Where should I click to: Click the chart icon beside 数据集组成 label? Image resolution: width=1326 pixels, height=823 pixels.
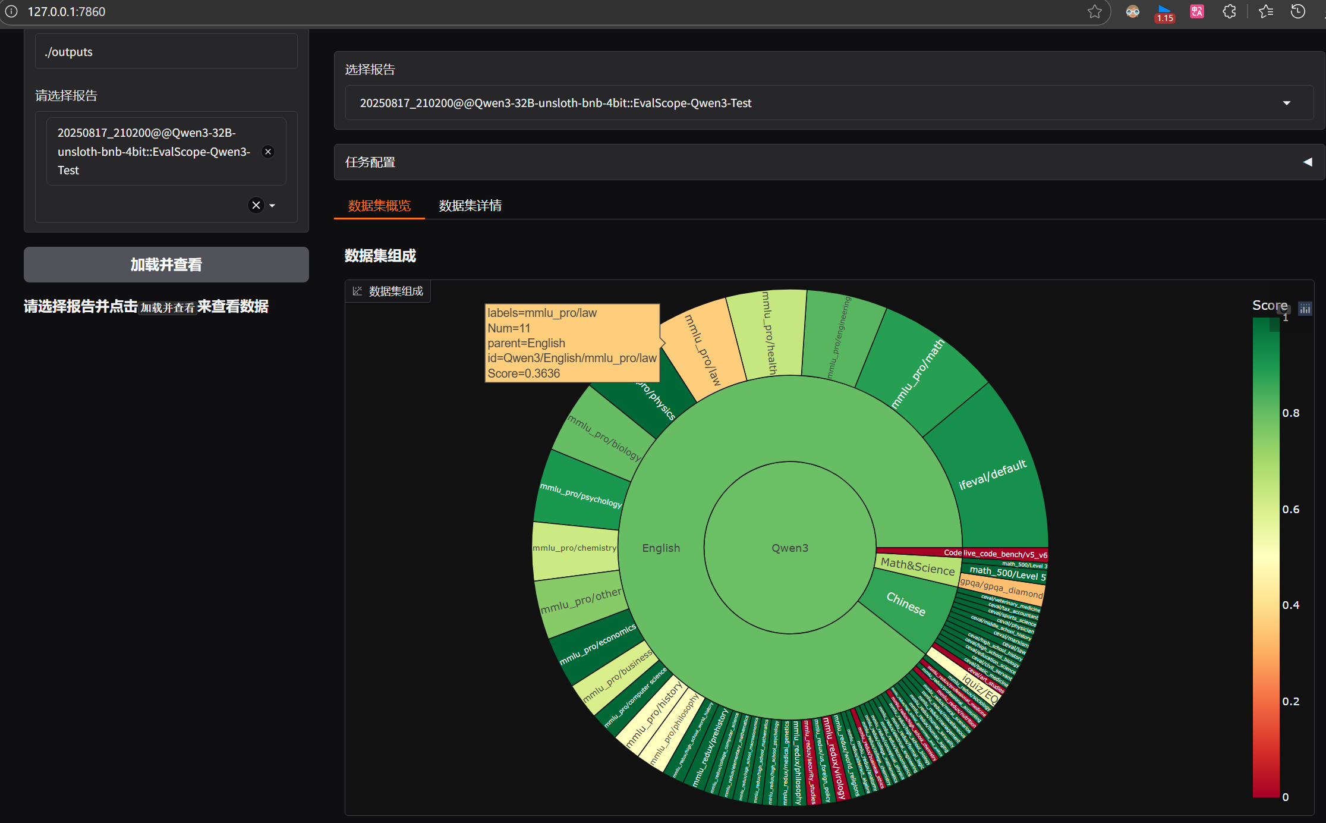point(357,291)
